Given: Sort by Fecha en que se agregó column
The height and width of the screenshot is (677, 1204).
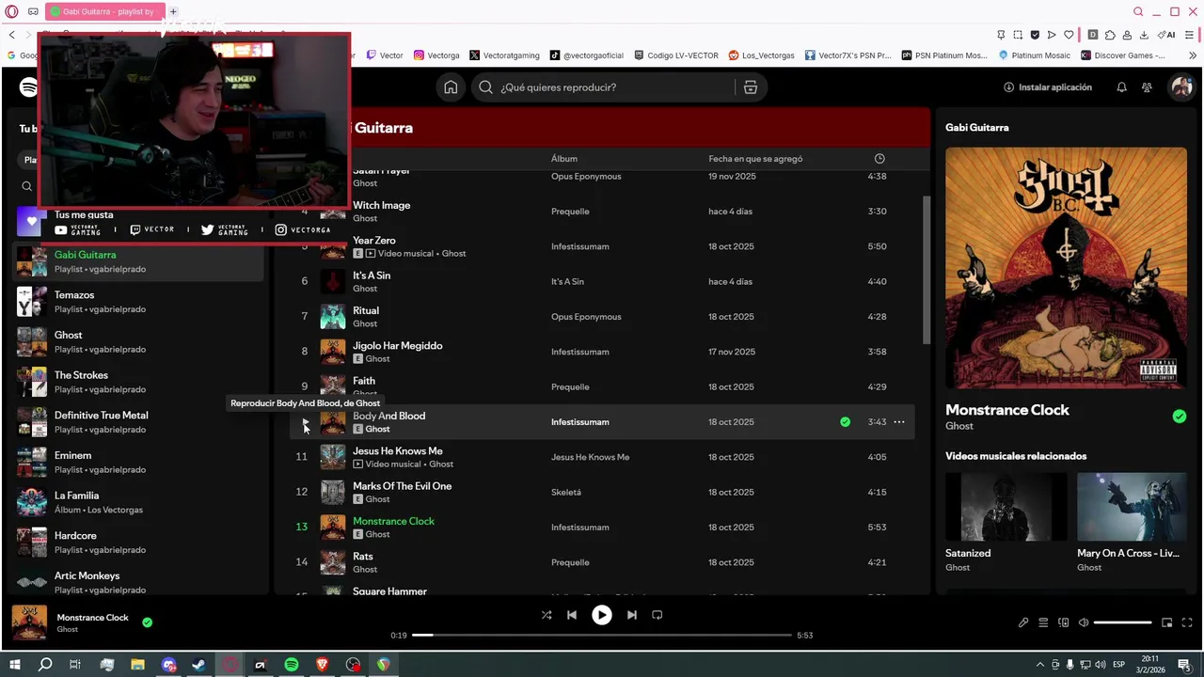Looking at the screenshot, I should [755, 159].
